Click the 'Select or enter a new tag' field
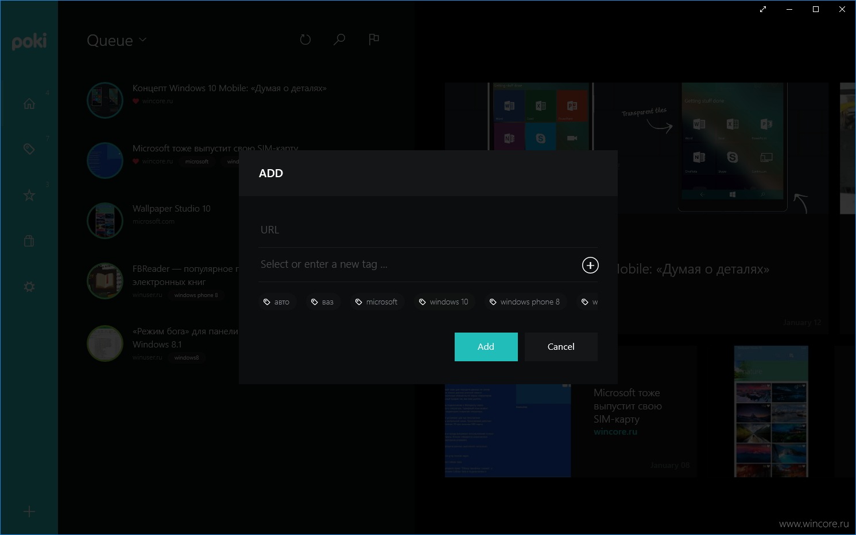This screenshot has height=535, width=856. click(x=418, y=264)
